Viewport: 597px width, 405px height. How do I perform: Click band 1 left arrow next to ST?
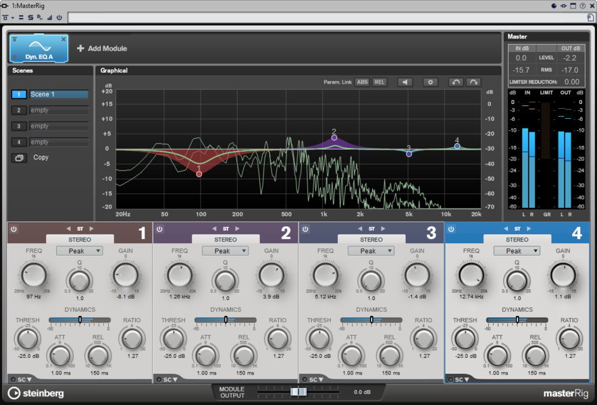pos(68,229)
